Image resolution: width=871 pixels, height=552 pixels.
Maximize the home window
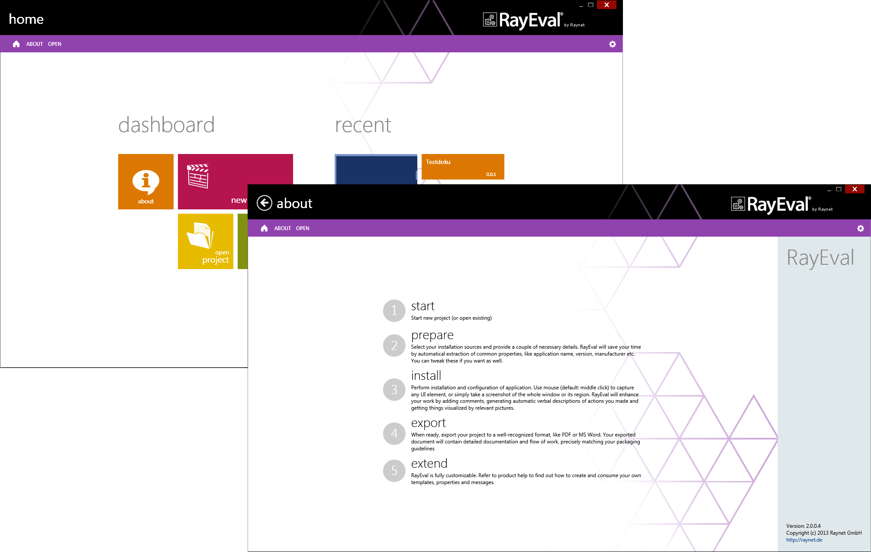coord(590,5)
